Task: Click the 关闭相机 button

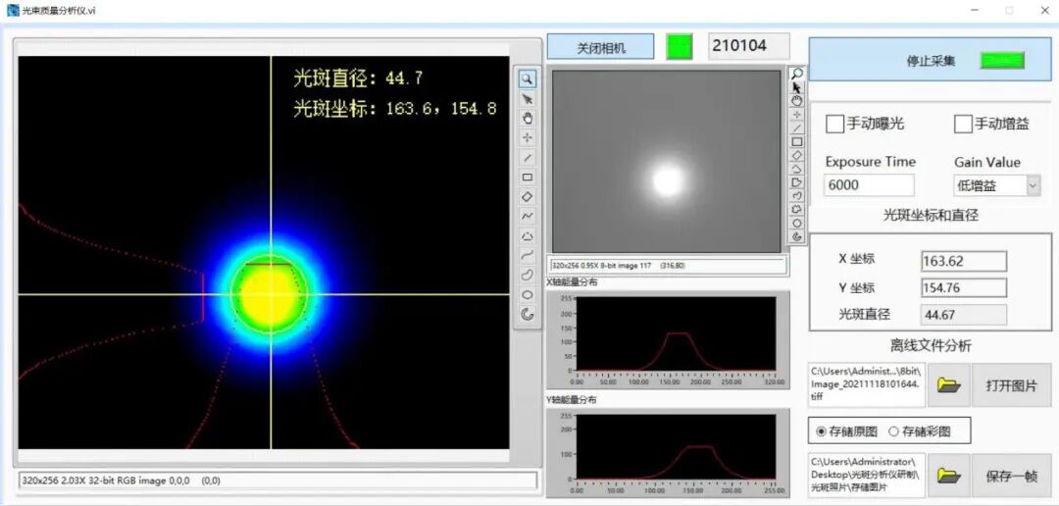Action: [x=600, y=47]
